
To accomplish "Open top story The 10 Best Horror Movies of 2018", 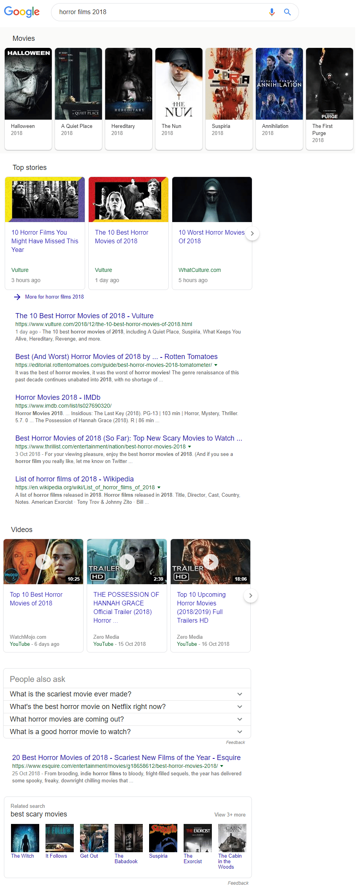I will click(128, 233).
